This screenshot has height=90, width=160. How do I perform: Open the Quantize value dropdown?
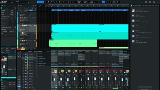pyautogui.click(x=79, y=2)
